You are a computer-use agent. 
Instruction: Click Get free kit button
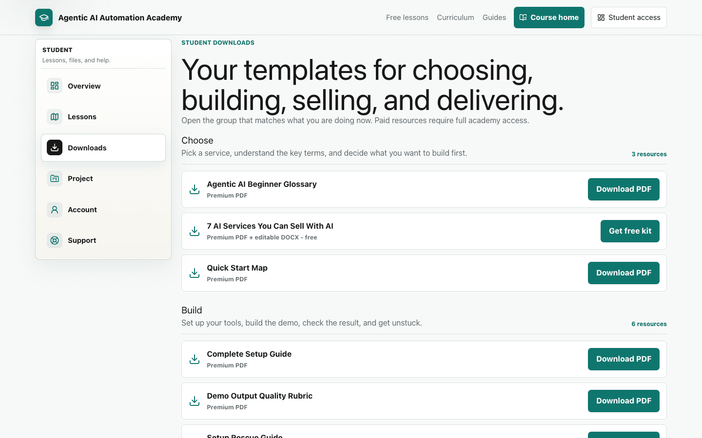[x=630, y=231]
